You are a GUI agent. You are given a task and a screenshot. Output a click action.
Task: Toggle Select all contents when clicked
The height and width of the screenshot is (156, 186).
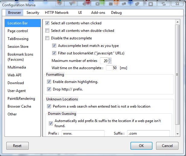pos(47,23)
